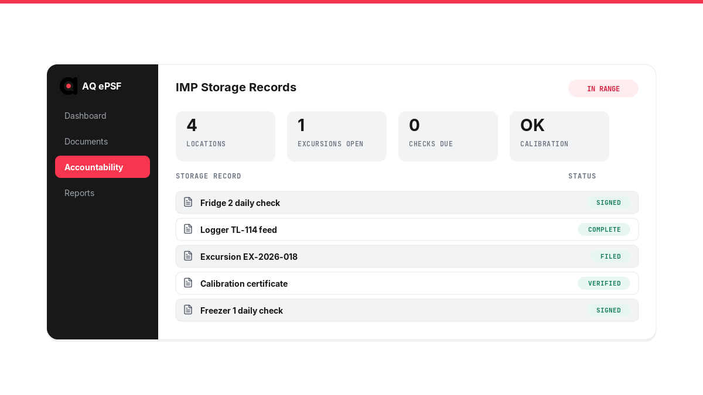Open the Fridge 2 daily check record
The height and width of the screenshot is (395, 703).
click(407, 202)
